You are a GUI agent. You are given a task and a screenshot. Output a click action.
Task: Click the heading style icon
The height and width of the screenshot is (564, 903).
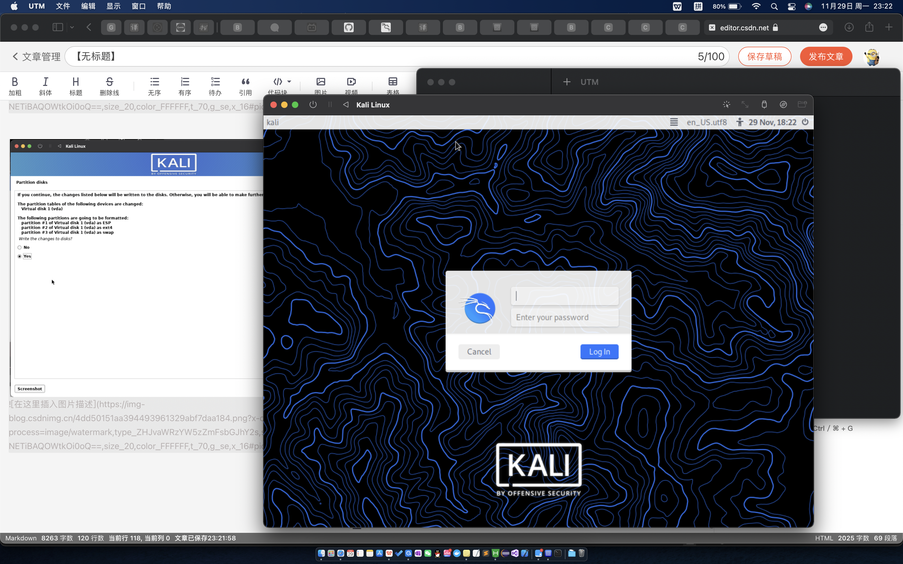[x=76, y=85]
